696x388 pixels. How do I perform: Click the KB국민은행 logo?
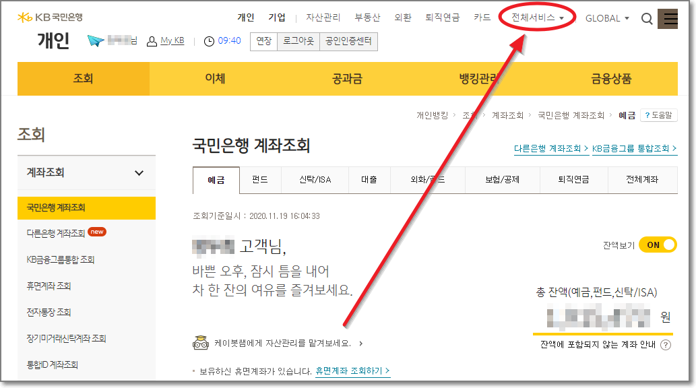(50, 18)
